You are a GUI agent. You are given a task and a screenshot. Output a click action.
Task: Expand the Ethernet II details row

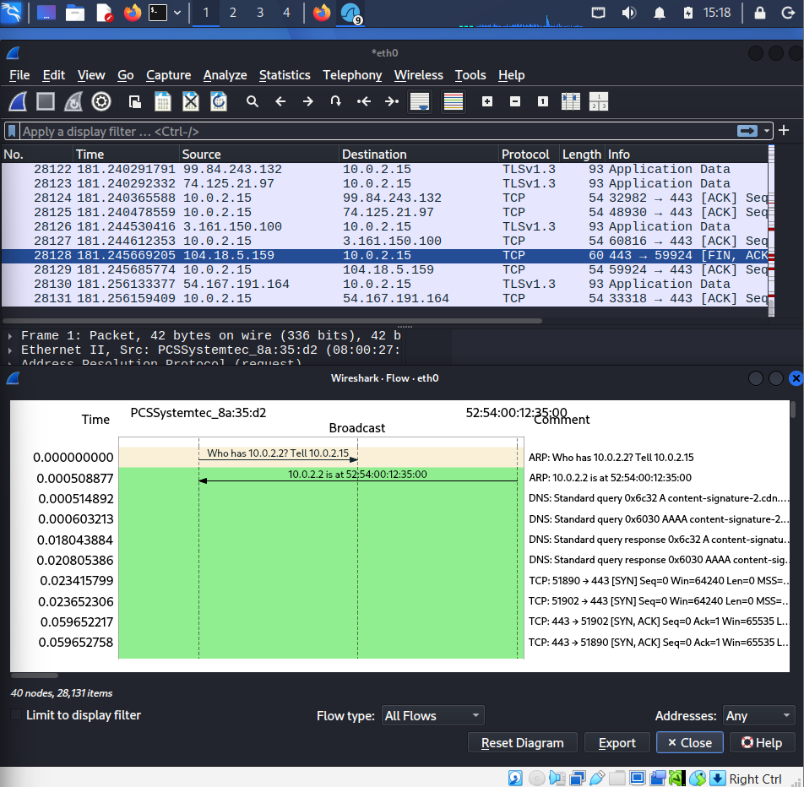[x=10, y=350]
